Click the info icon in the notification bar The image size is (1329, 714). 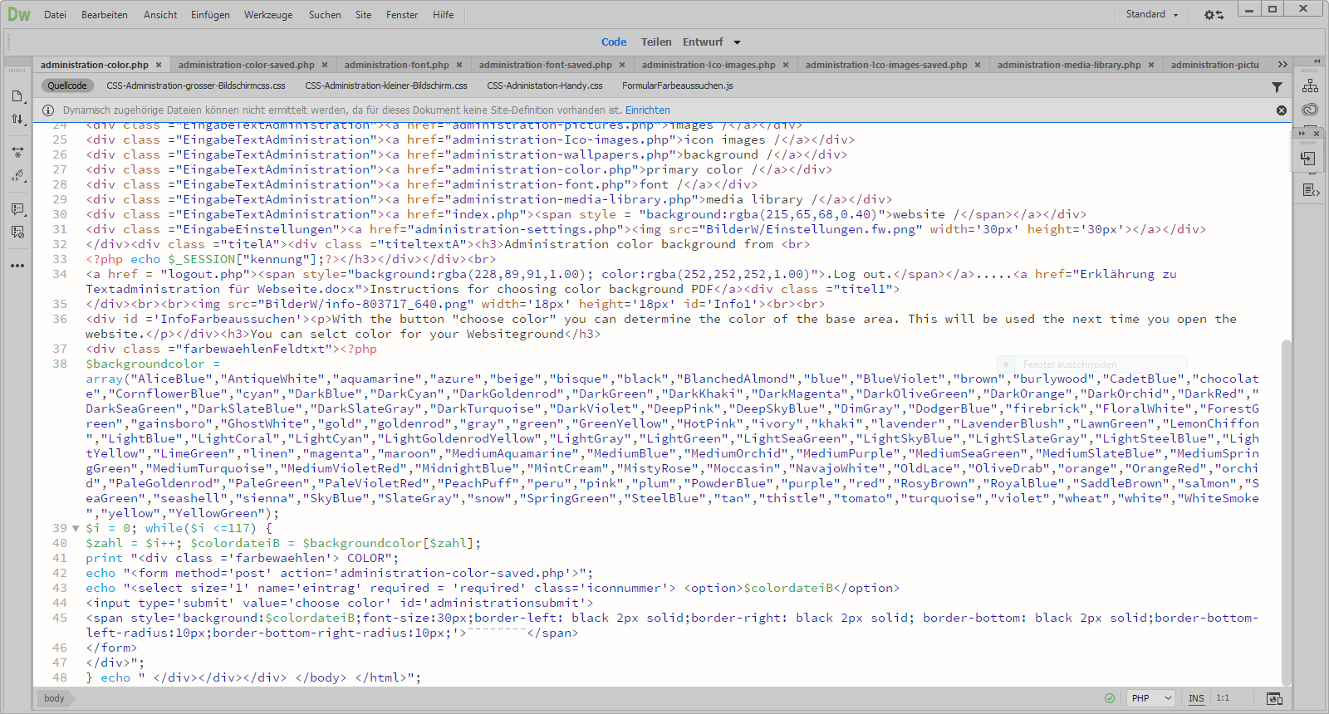48,110
